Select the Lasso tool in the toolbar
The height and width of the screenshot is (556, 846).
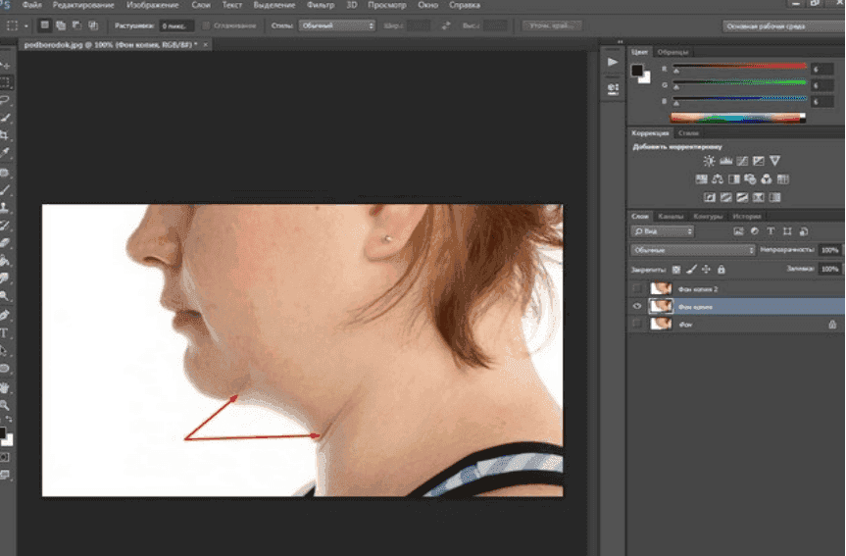pyautogui.click(x=6, y=99)
